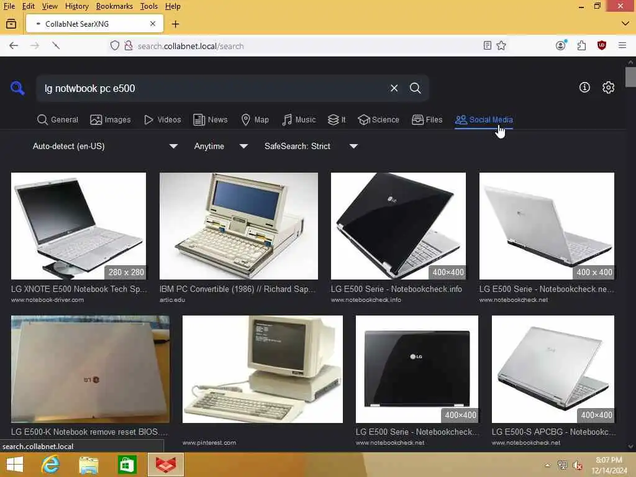Switch to the General search tab
Screen dimensions: 636x477
click(58, 120)
